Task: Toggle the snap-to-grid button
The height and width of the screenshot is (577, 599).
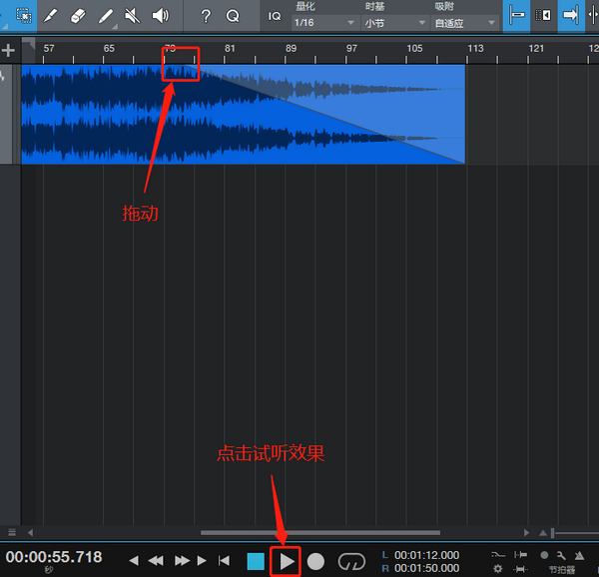Action: tap(516, 15)
